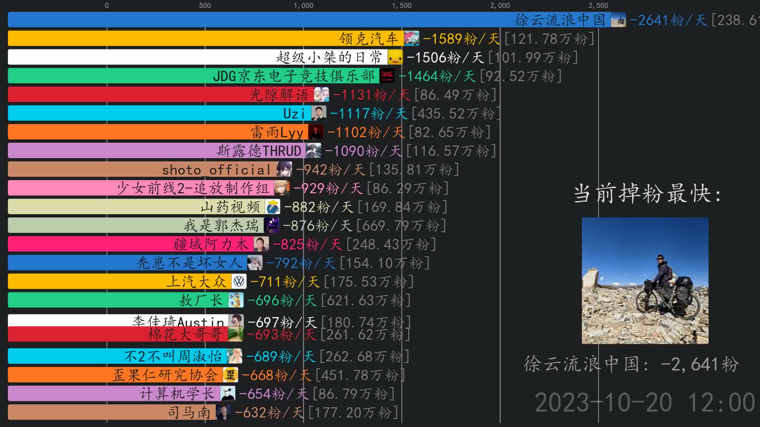Click the 超级小桀的日常 bar label
Viewport: 760px width, 427px height.
coord(329,57)
